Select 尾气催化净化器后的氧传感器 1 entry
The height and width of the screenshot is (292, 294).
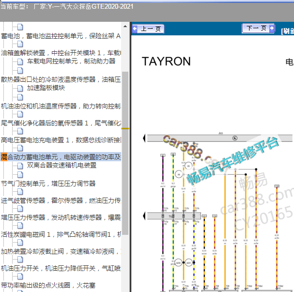[61, 123]
